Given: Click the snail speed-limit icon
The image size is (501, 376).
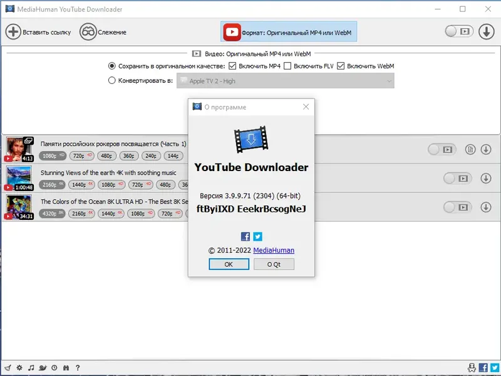Looking at the screenshot, I should [42, 369].
